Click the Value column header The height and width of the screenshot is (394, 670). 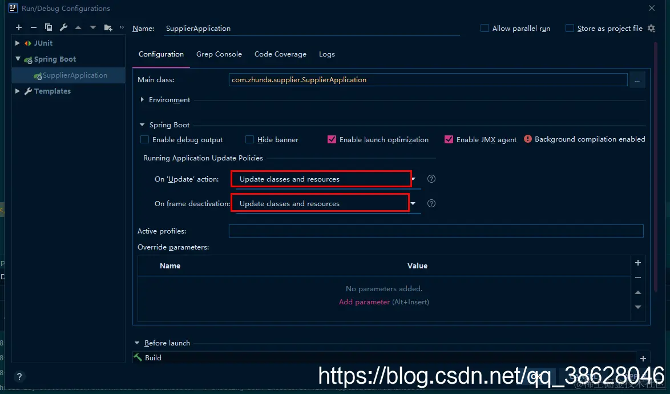click(x=418, y=266)
